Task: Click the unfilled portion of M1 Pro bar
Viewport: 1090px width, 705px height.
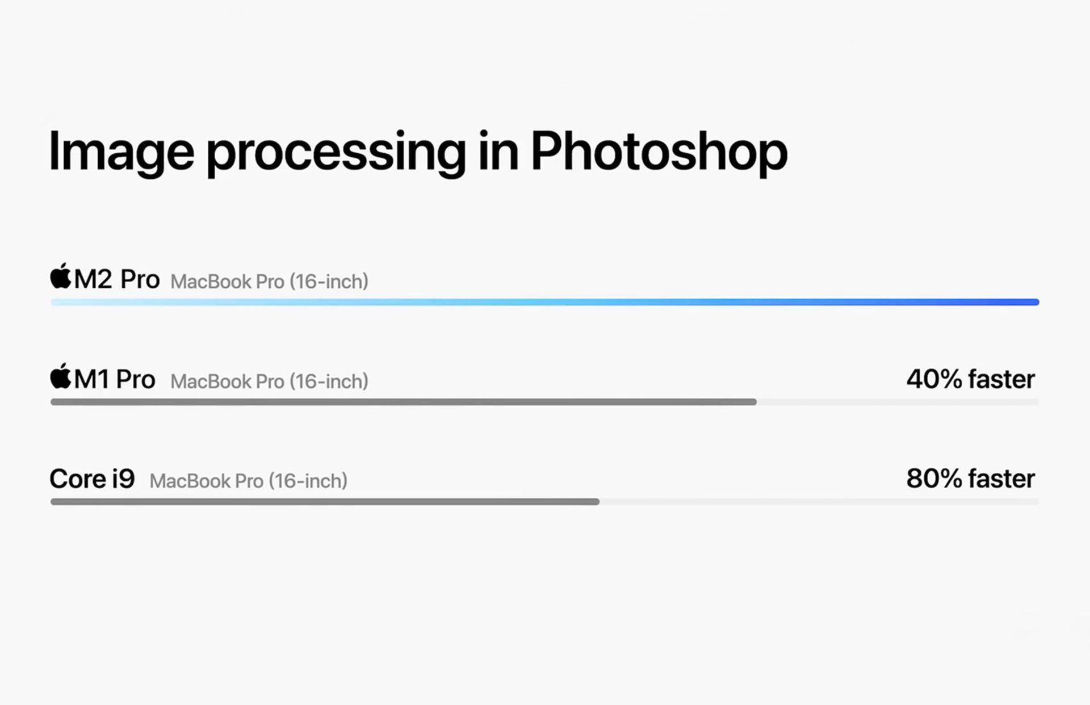Action: point(897,402)
